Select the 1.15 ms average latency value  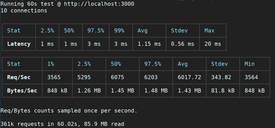point(149,44)
